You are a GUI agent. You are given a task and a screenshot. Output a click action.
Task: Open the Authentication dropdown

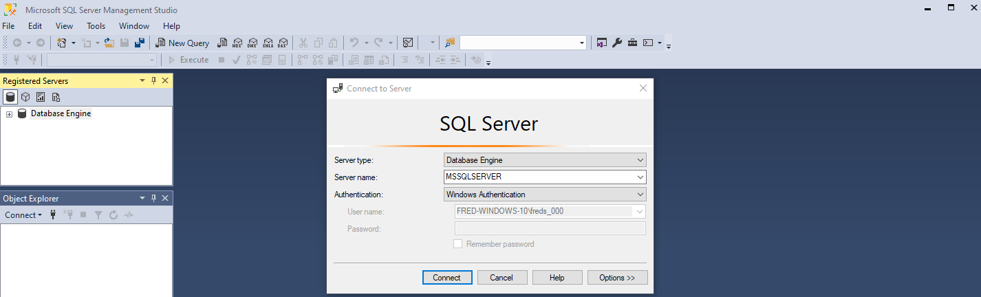click(545, 195)
